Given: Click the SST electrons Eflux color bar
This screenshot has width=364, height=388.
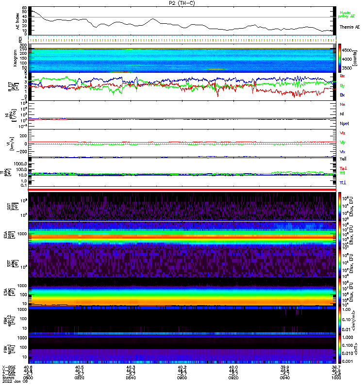Looking at the screenshot, I should 340,263.
